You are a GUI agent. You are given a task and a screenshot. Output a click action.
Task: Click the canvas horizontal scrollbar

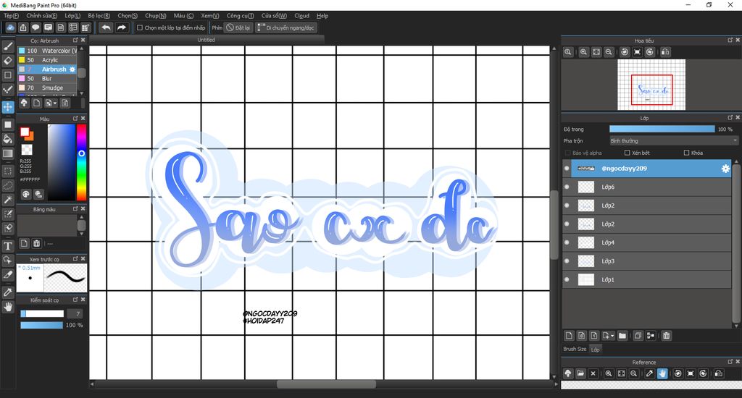326,384
